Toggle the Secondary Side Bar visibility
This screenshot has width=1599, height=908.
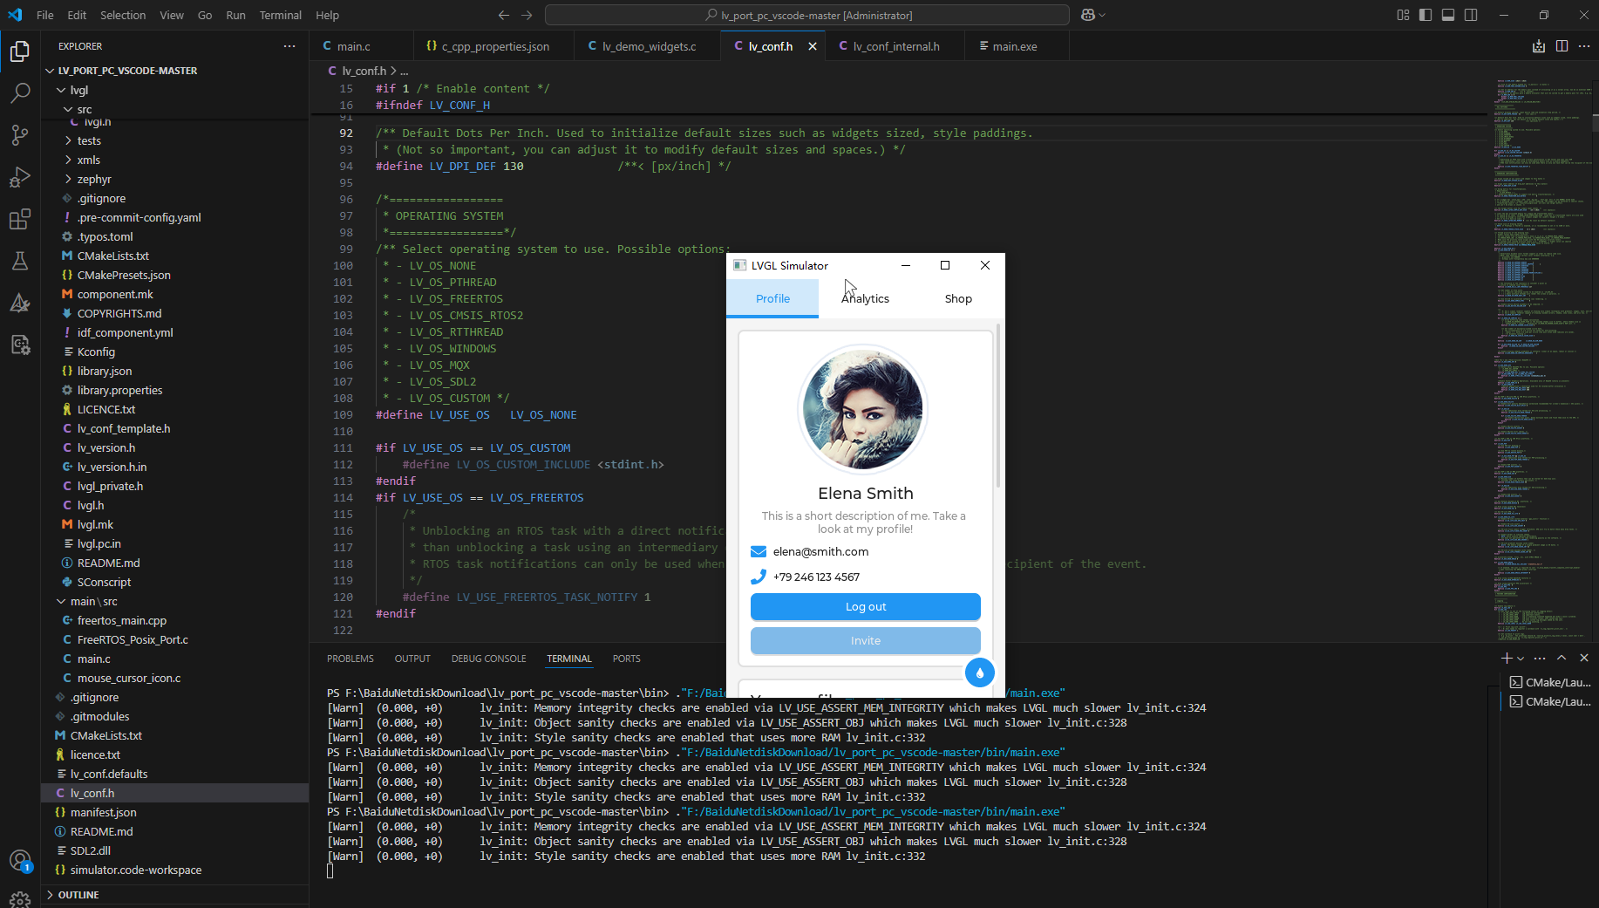tap(1471, 15)
